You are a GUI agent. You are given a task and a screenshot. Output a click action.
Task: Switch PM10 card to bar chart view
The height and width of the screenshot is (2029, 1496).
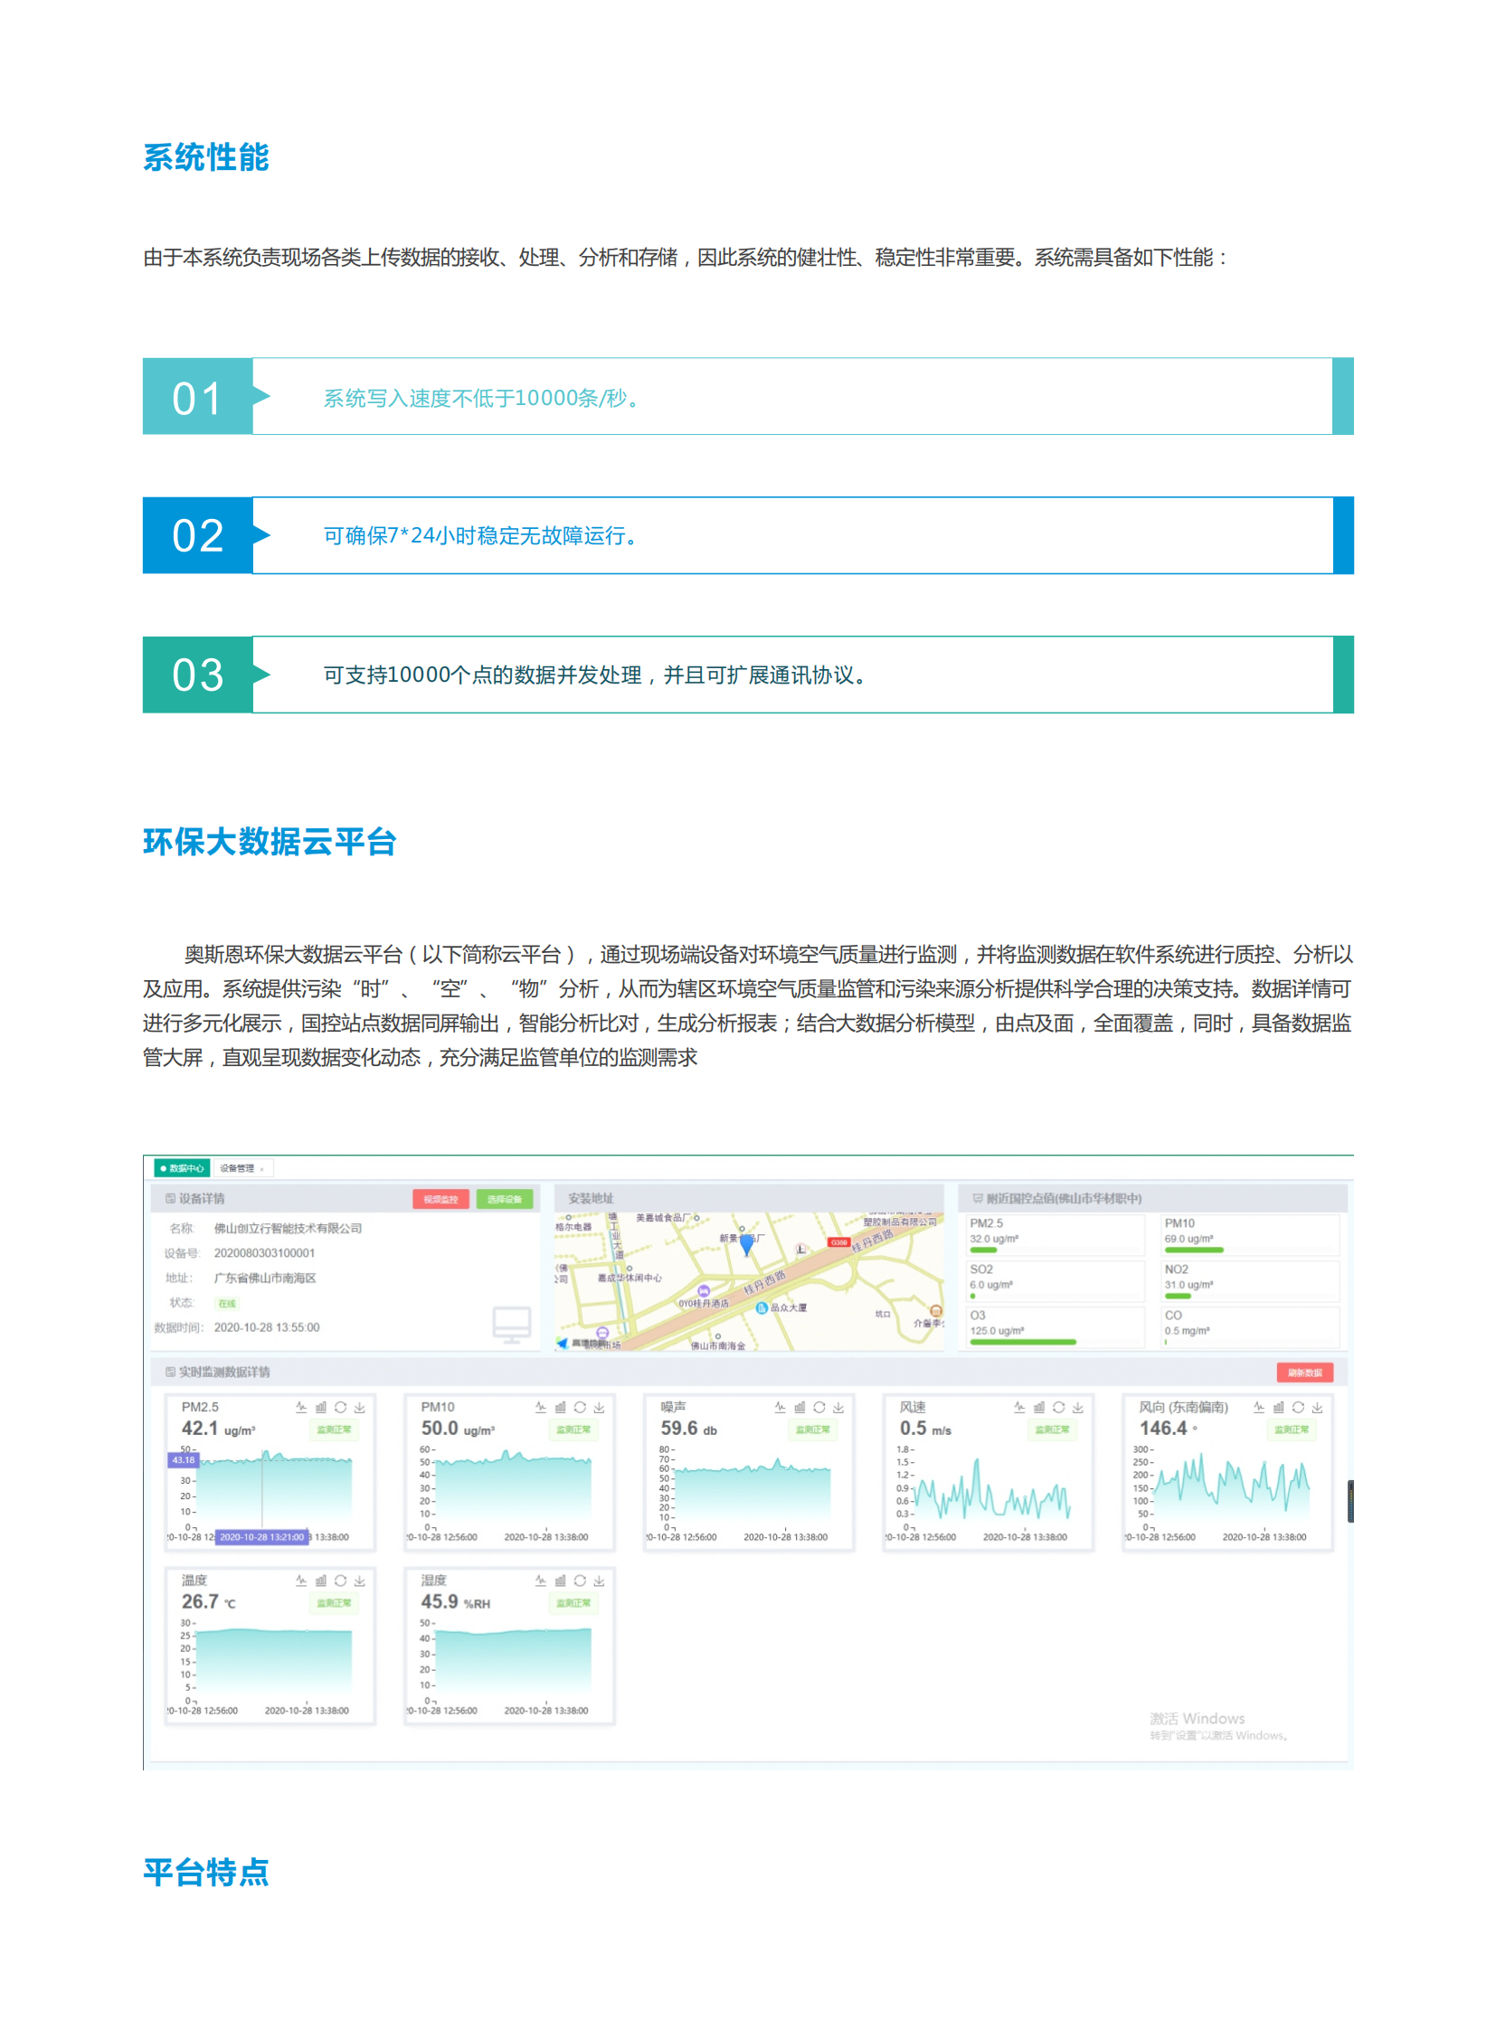(x=561, y=1406)
